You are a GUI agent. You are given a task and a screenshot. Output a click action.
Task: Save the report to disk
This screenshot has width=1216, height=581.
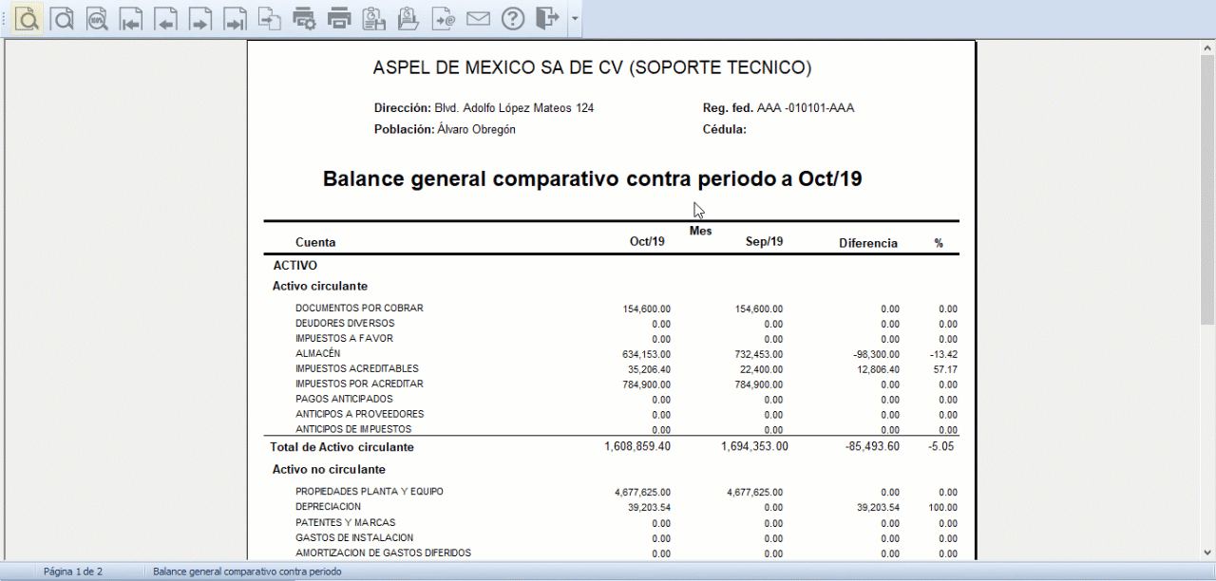(373, 18)
